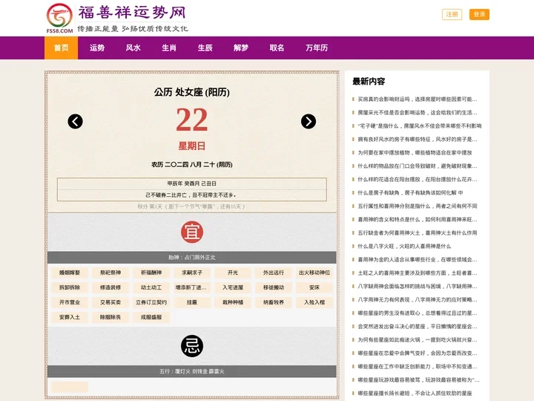Open article “宅子硬”是指什么
534x401 pixels.
coord(420,125)
